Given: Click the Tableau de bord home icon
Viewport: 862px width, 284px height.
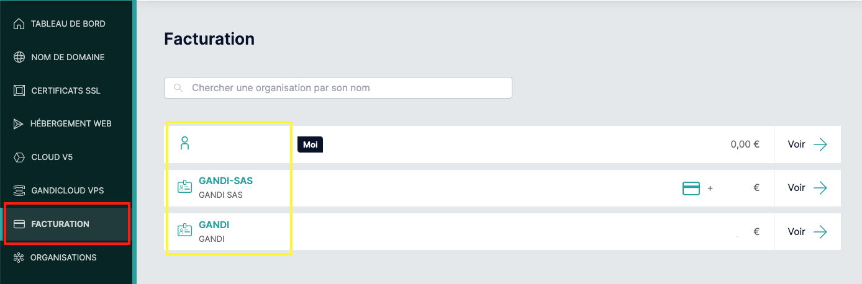Looking at the screenshot, I should (19, 24).
